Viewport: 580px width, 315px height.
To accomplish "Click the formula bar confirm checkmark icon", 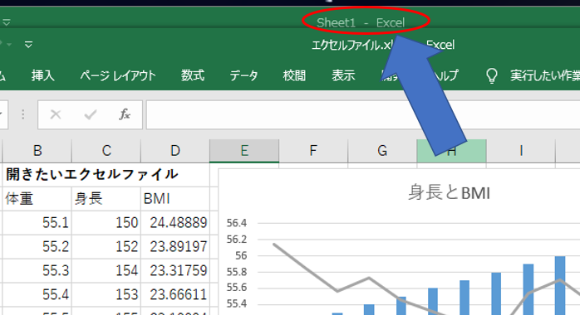I will [x=91, y=114].
